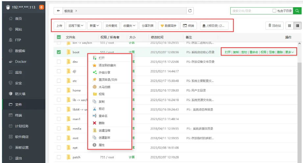This screenshot has width=303, height=163.
Task: Click the 数据同步 button
Action: [168, 26]
